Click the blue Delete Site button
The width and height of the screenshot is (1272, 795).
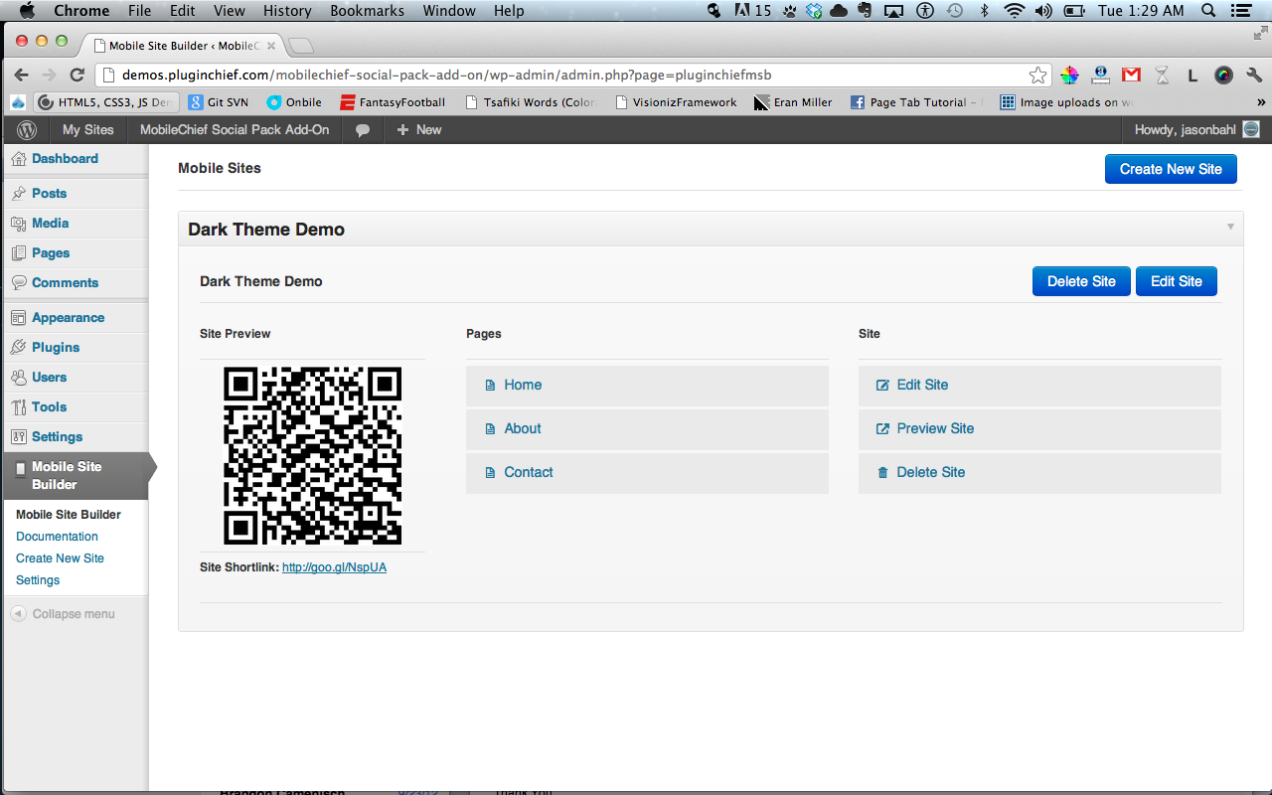(1081, 281)
